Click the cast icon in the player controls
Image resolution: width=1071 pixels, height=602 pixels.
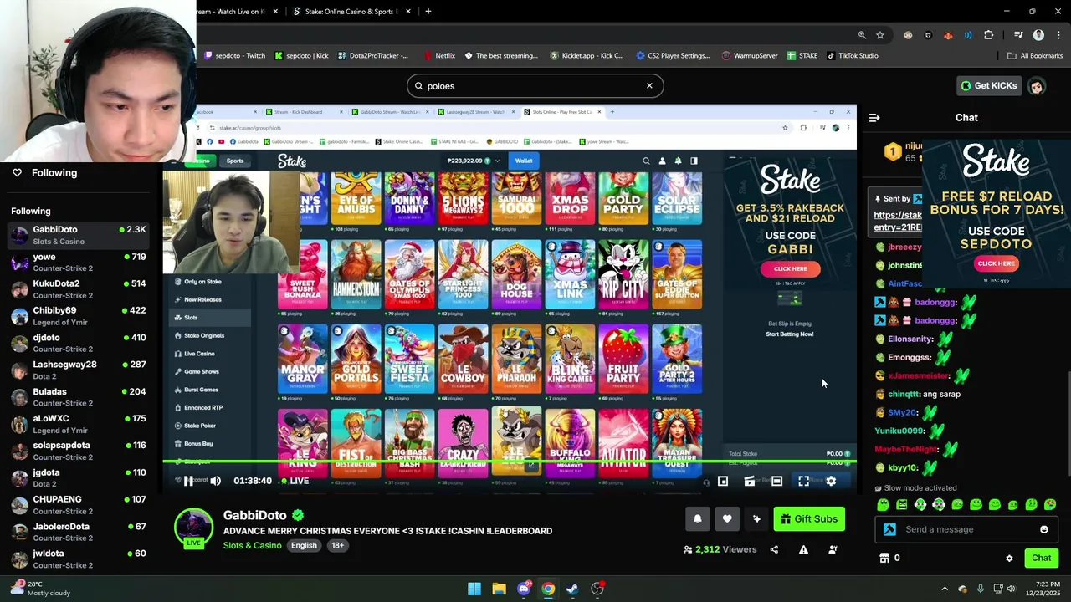click(x=750, y=481)
